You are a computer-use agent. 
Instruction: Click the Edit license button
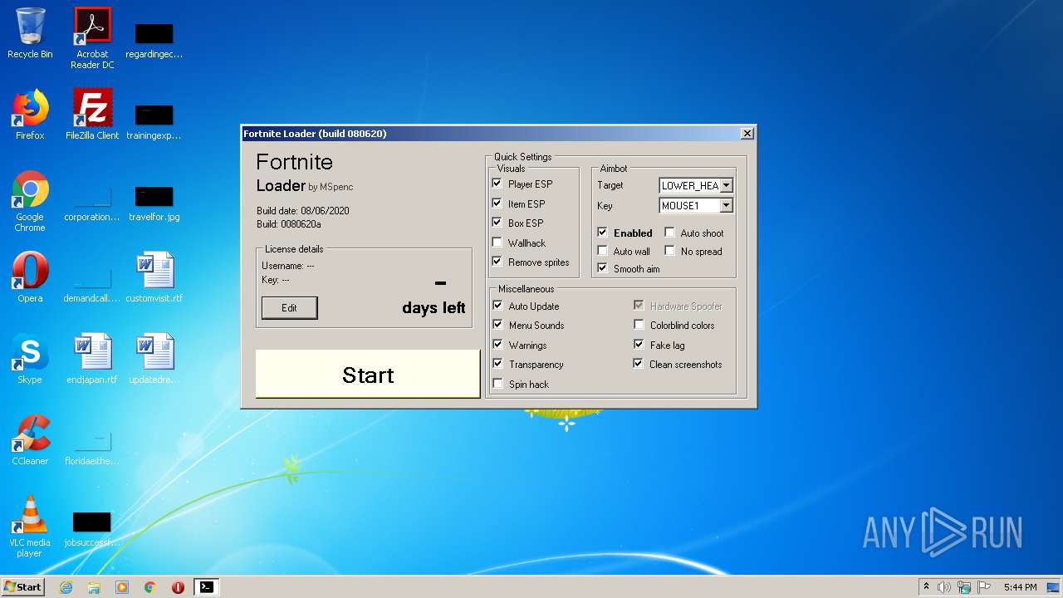(289, 308)
